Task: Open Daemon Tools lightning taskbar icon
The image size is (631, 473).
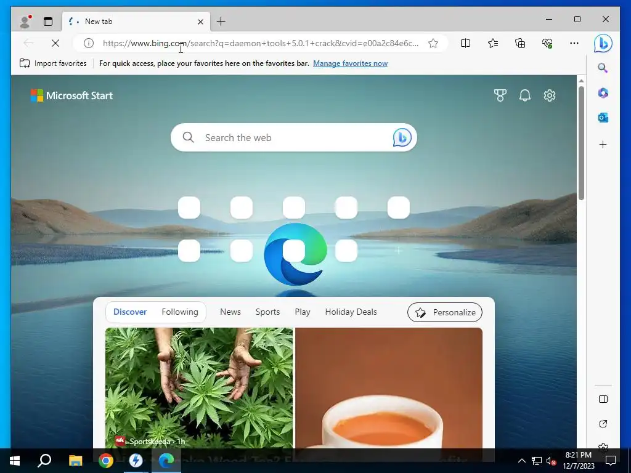Action: tap(136, 461)
